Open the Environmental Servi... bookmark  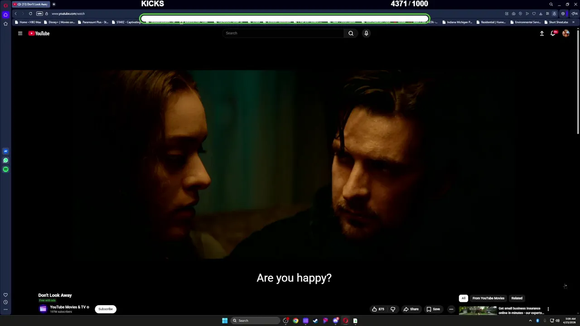(x=526, y=22)
